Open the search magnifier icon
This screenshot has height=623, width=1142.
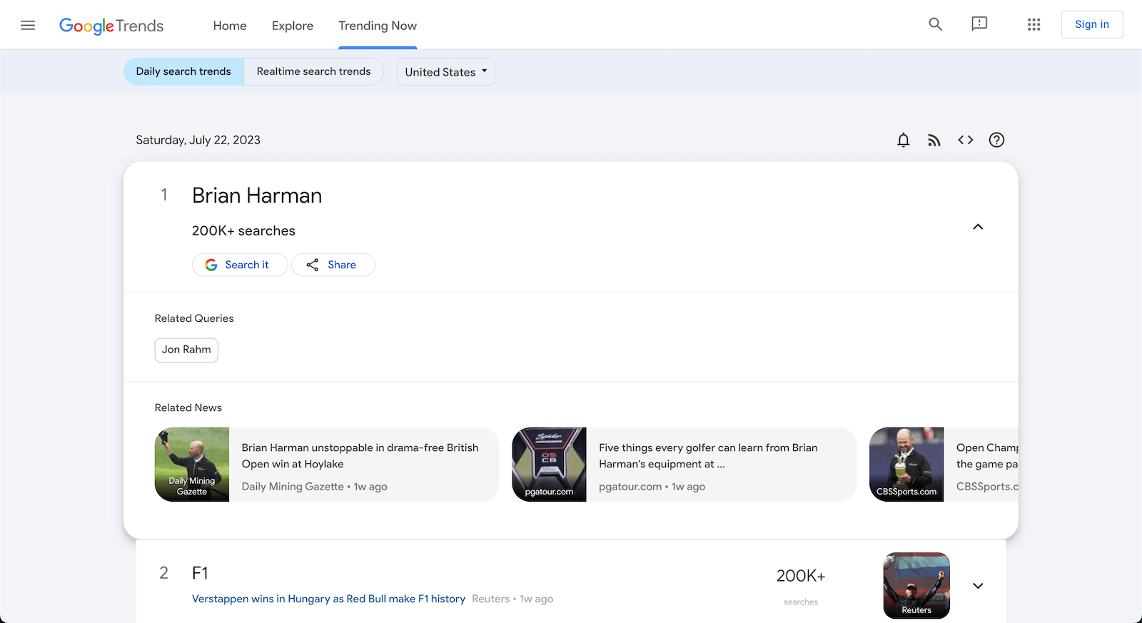(935, 24)
